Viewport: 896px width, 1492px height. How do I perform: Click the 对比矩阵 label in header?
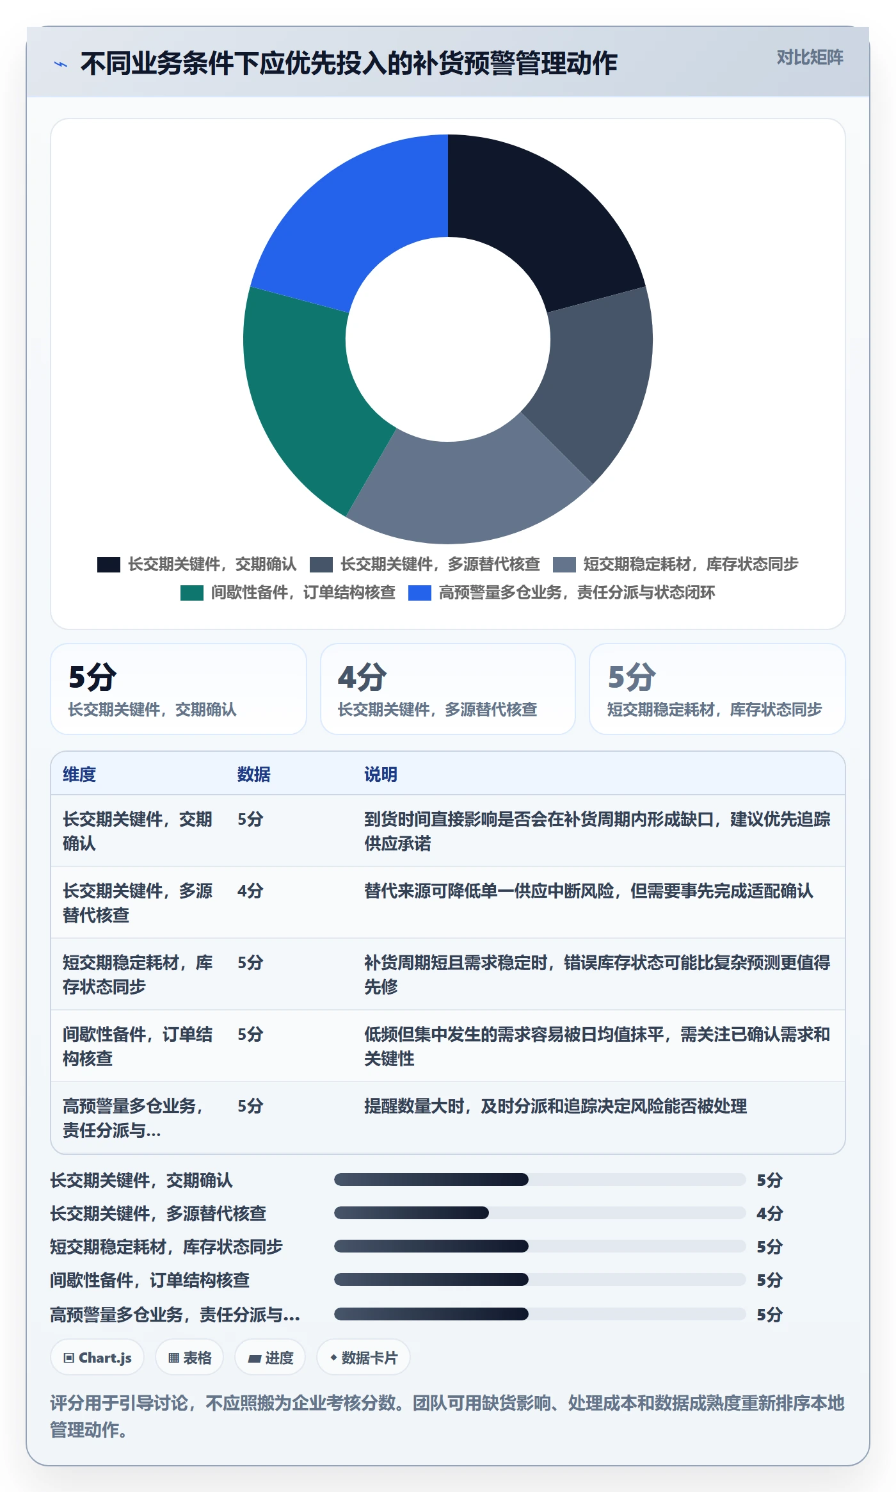[810, 58]
